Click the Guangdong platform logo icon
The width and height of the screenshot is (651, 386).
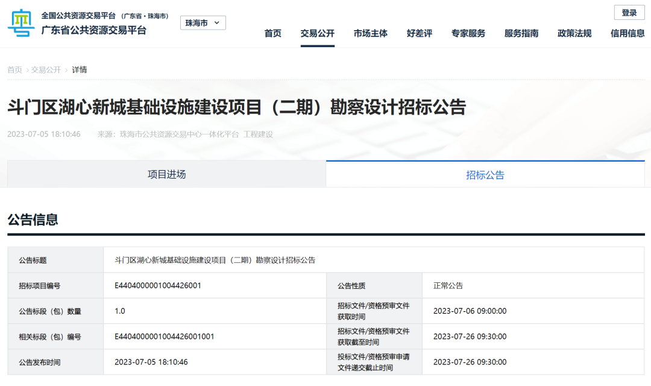tap(22, 23)
